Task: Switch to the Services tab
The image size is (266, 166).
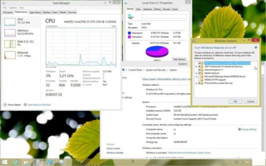Action: click(x=72, y=12)
